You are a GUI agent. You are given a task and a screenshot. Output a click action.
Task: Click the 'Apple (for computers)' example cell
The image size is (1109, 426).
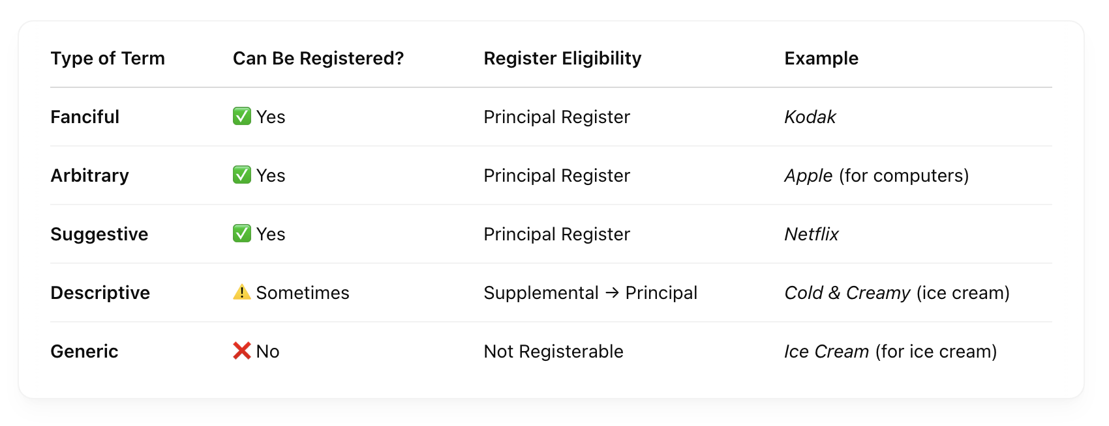(x=876, y=176)
